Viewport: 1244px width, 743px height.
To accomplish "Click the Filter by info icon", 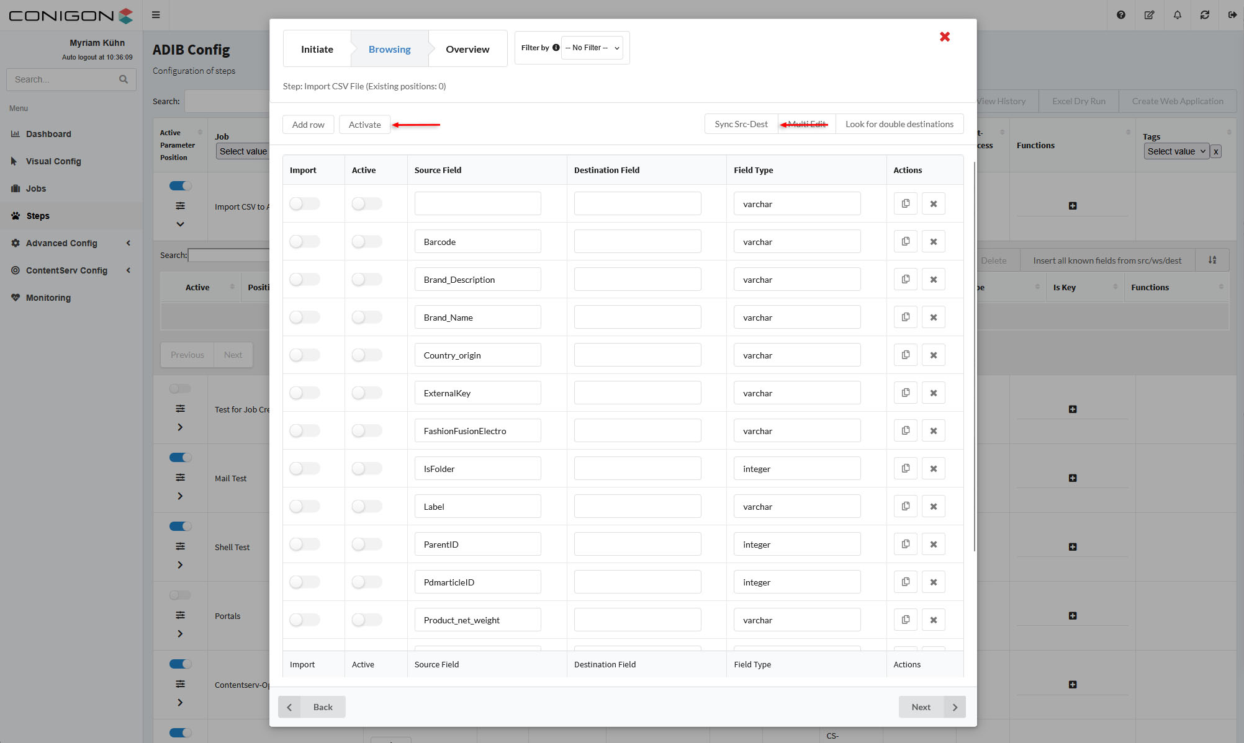I will pyautogui.click(x=556, y=48).
